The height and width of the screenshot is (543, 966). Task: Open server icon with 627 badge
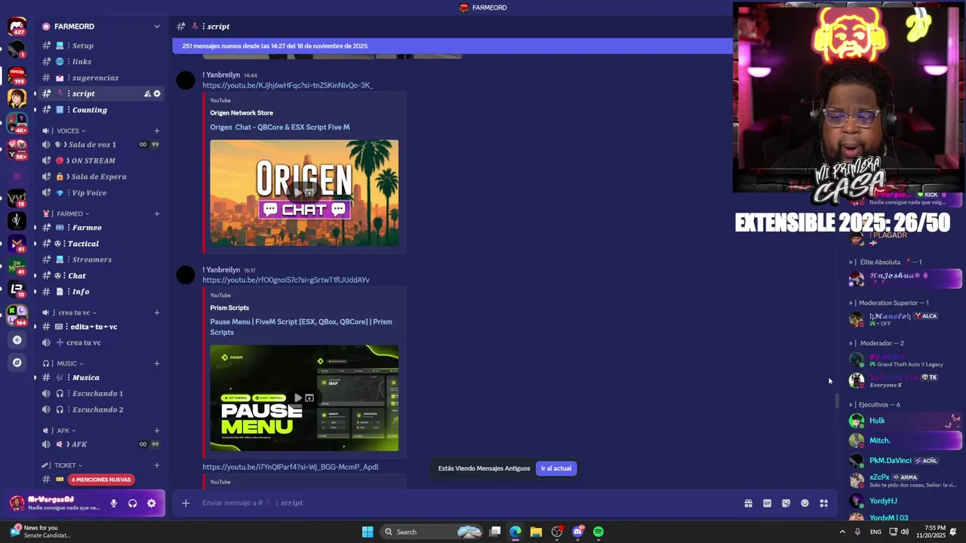point(17,27)
